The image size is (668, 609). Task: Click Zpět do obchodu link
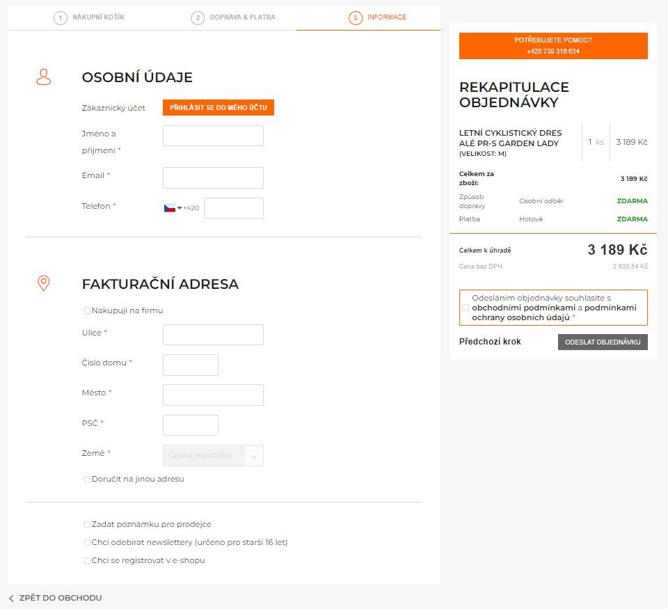tap(61, 598)
